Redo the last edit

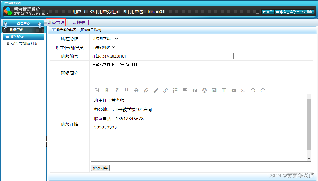[x=263, y=90]
